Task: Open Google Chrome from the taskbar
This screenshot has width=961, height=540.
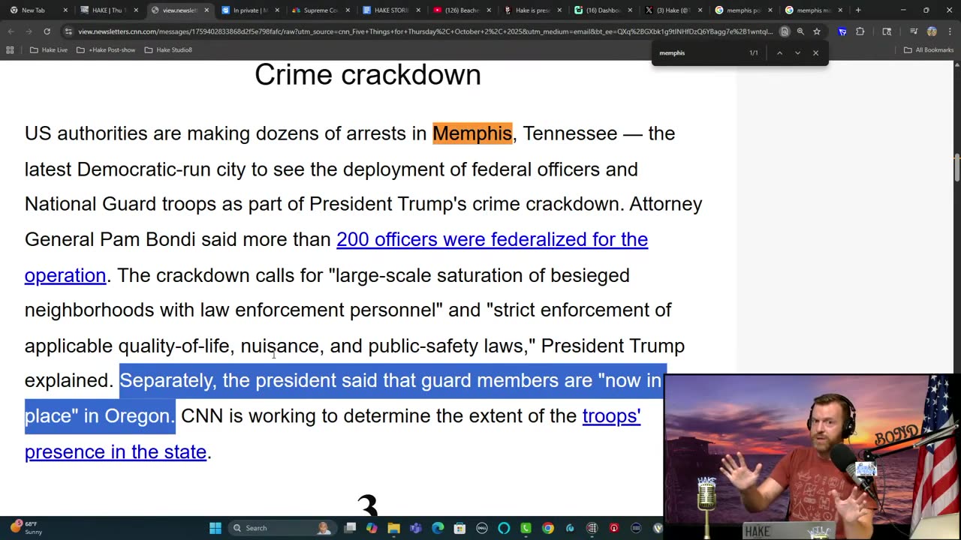Action: pos(548,528)
